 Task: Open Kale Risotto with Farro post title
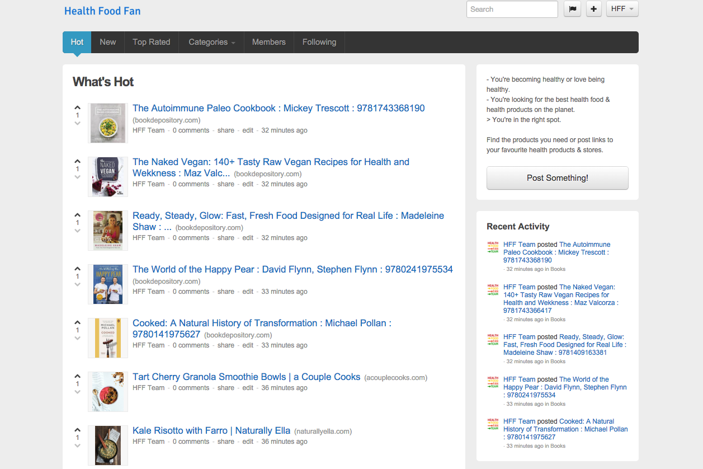pos(211,430)
